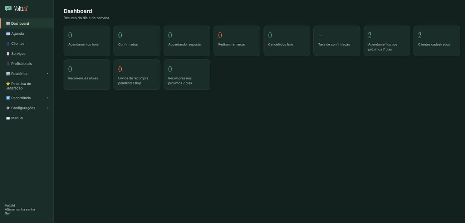Screen dimensions: 465x223
Task: Click the Serviços document icon
Action: 8,54
